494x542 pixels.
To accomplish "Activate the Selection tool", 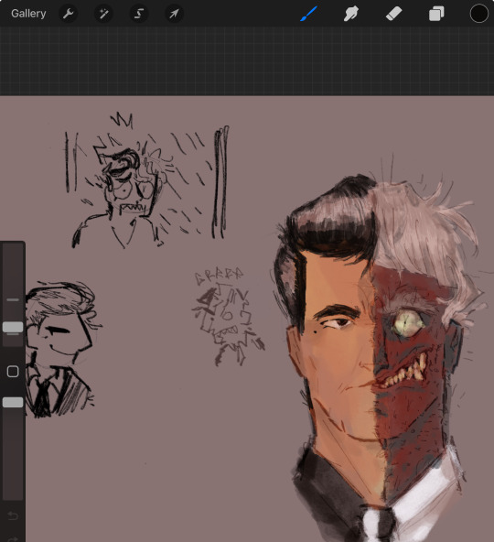I will [x=138, y=14].
